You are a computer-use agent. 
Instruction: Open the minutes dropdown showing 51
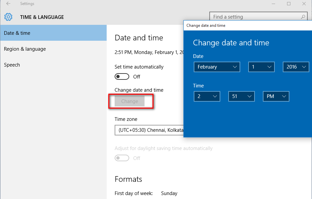click(241, 96)
